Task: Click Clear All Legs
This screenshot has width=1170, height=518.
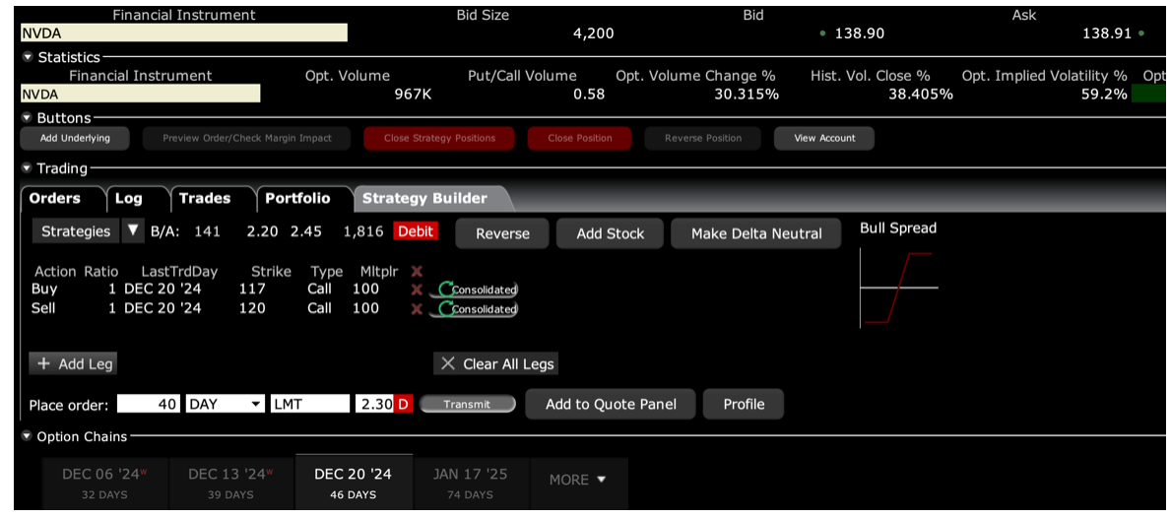Action: point(495,363)
